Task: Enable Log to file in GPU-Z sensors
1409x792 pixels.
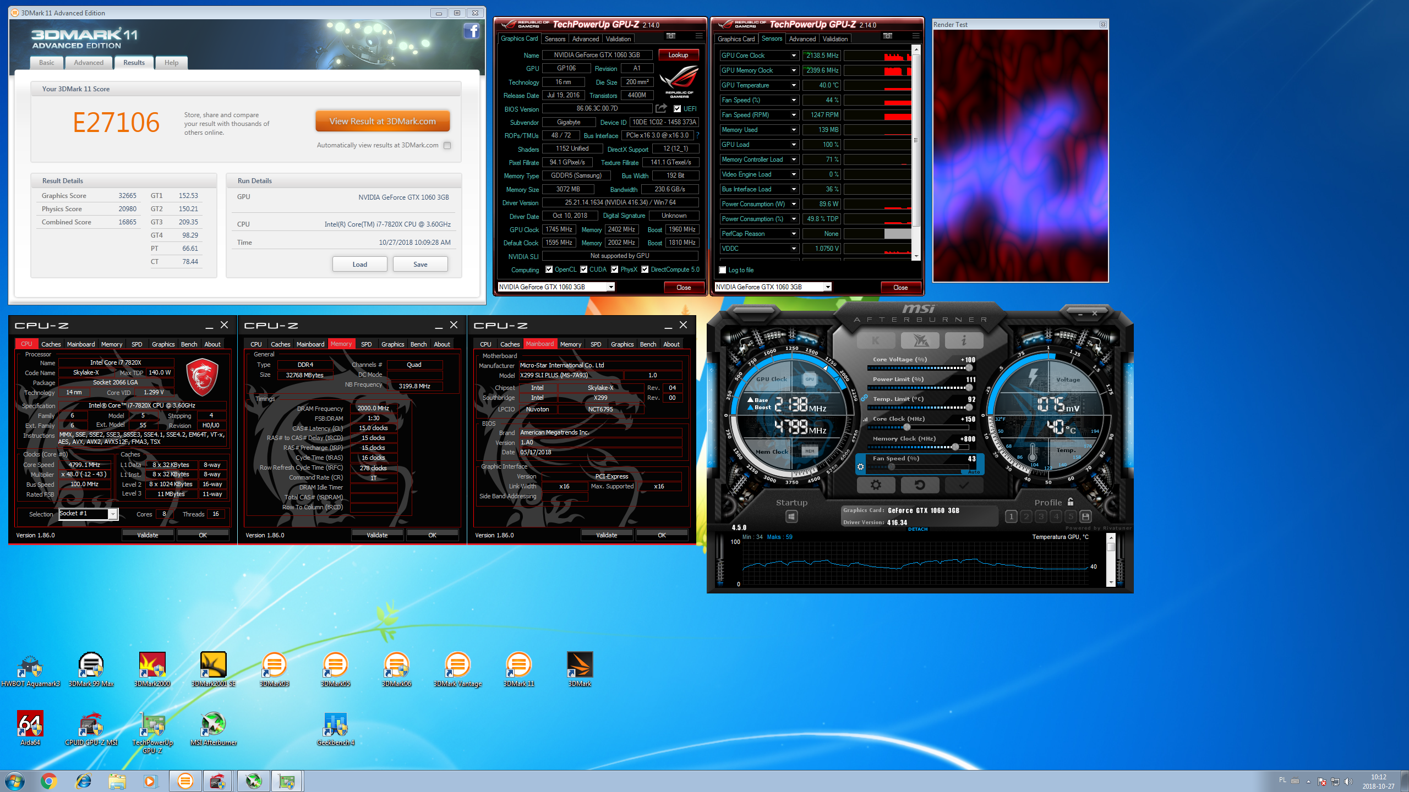Action: (x=723, y=270)
